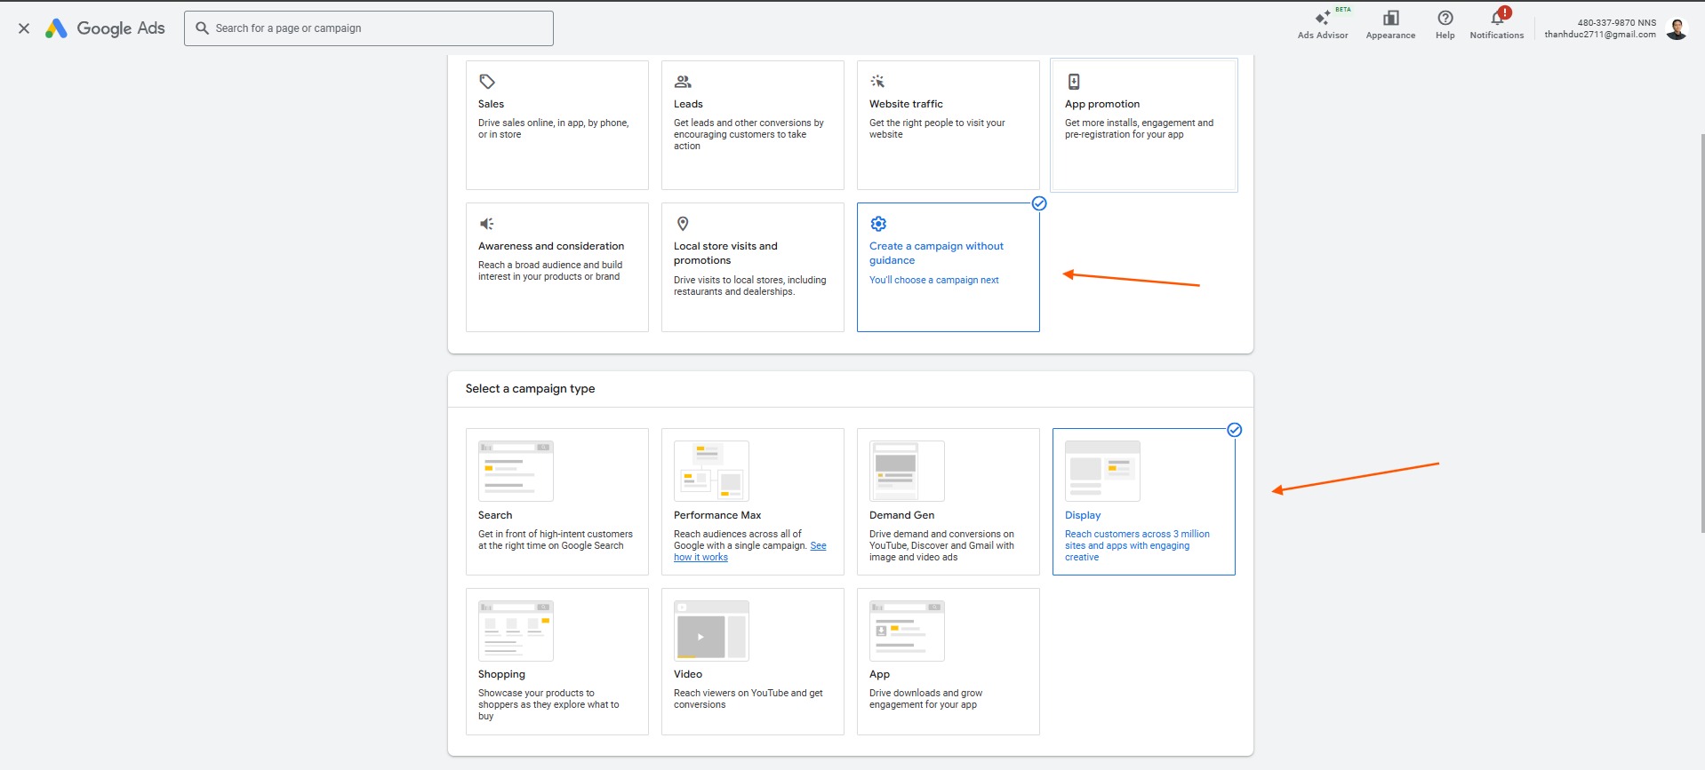Click the Sales tag icon
This screenshot has width=1705, height=770.
pos(487,82)
